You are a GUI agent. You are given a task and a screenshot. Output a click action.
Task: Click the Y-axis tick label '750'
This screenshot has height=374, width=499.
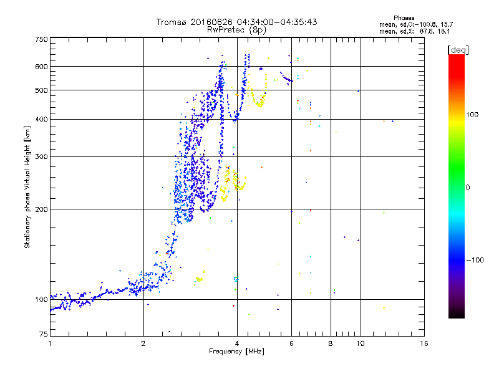click(42, 39)
